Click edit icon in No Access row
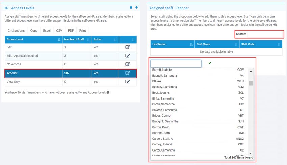 [x=128, y=64]
